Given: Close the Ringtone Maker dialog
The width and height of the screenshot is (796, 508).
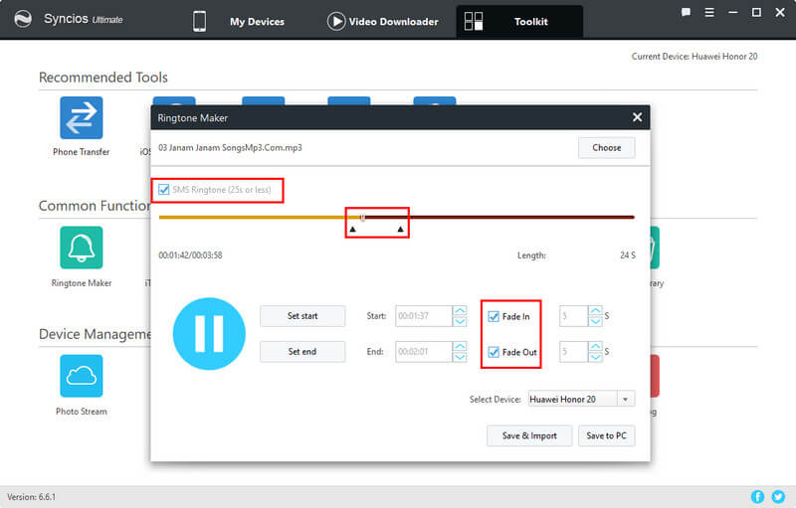Looking at the screenshot, I should [637, 117].
